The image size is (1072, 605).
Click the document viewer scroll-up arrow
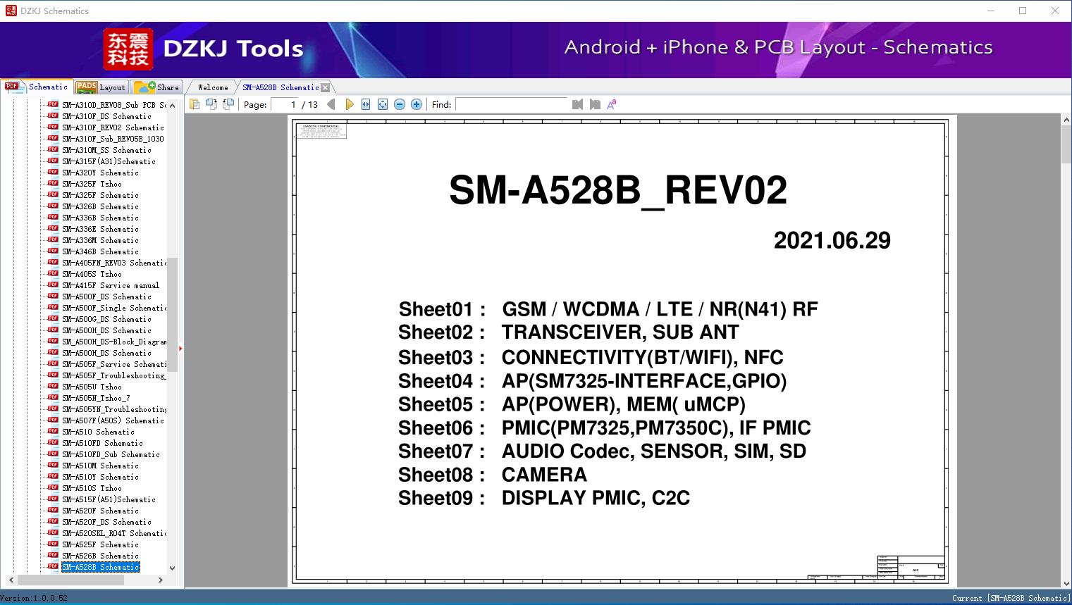point(1066,120)
